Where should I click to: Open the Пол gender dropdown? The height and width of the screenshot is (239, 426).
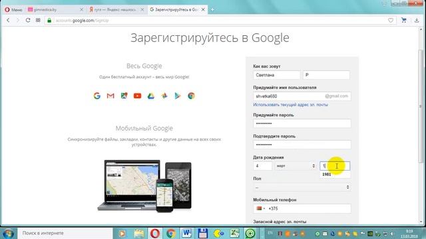[x=302, y=187]
